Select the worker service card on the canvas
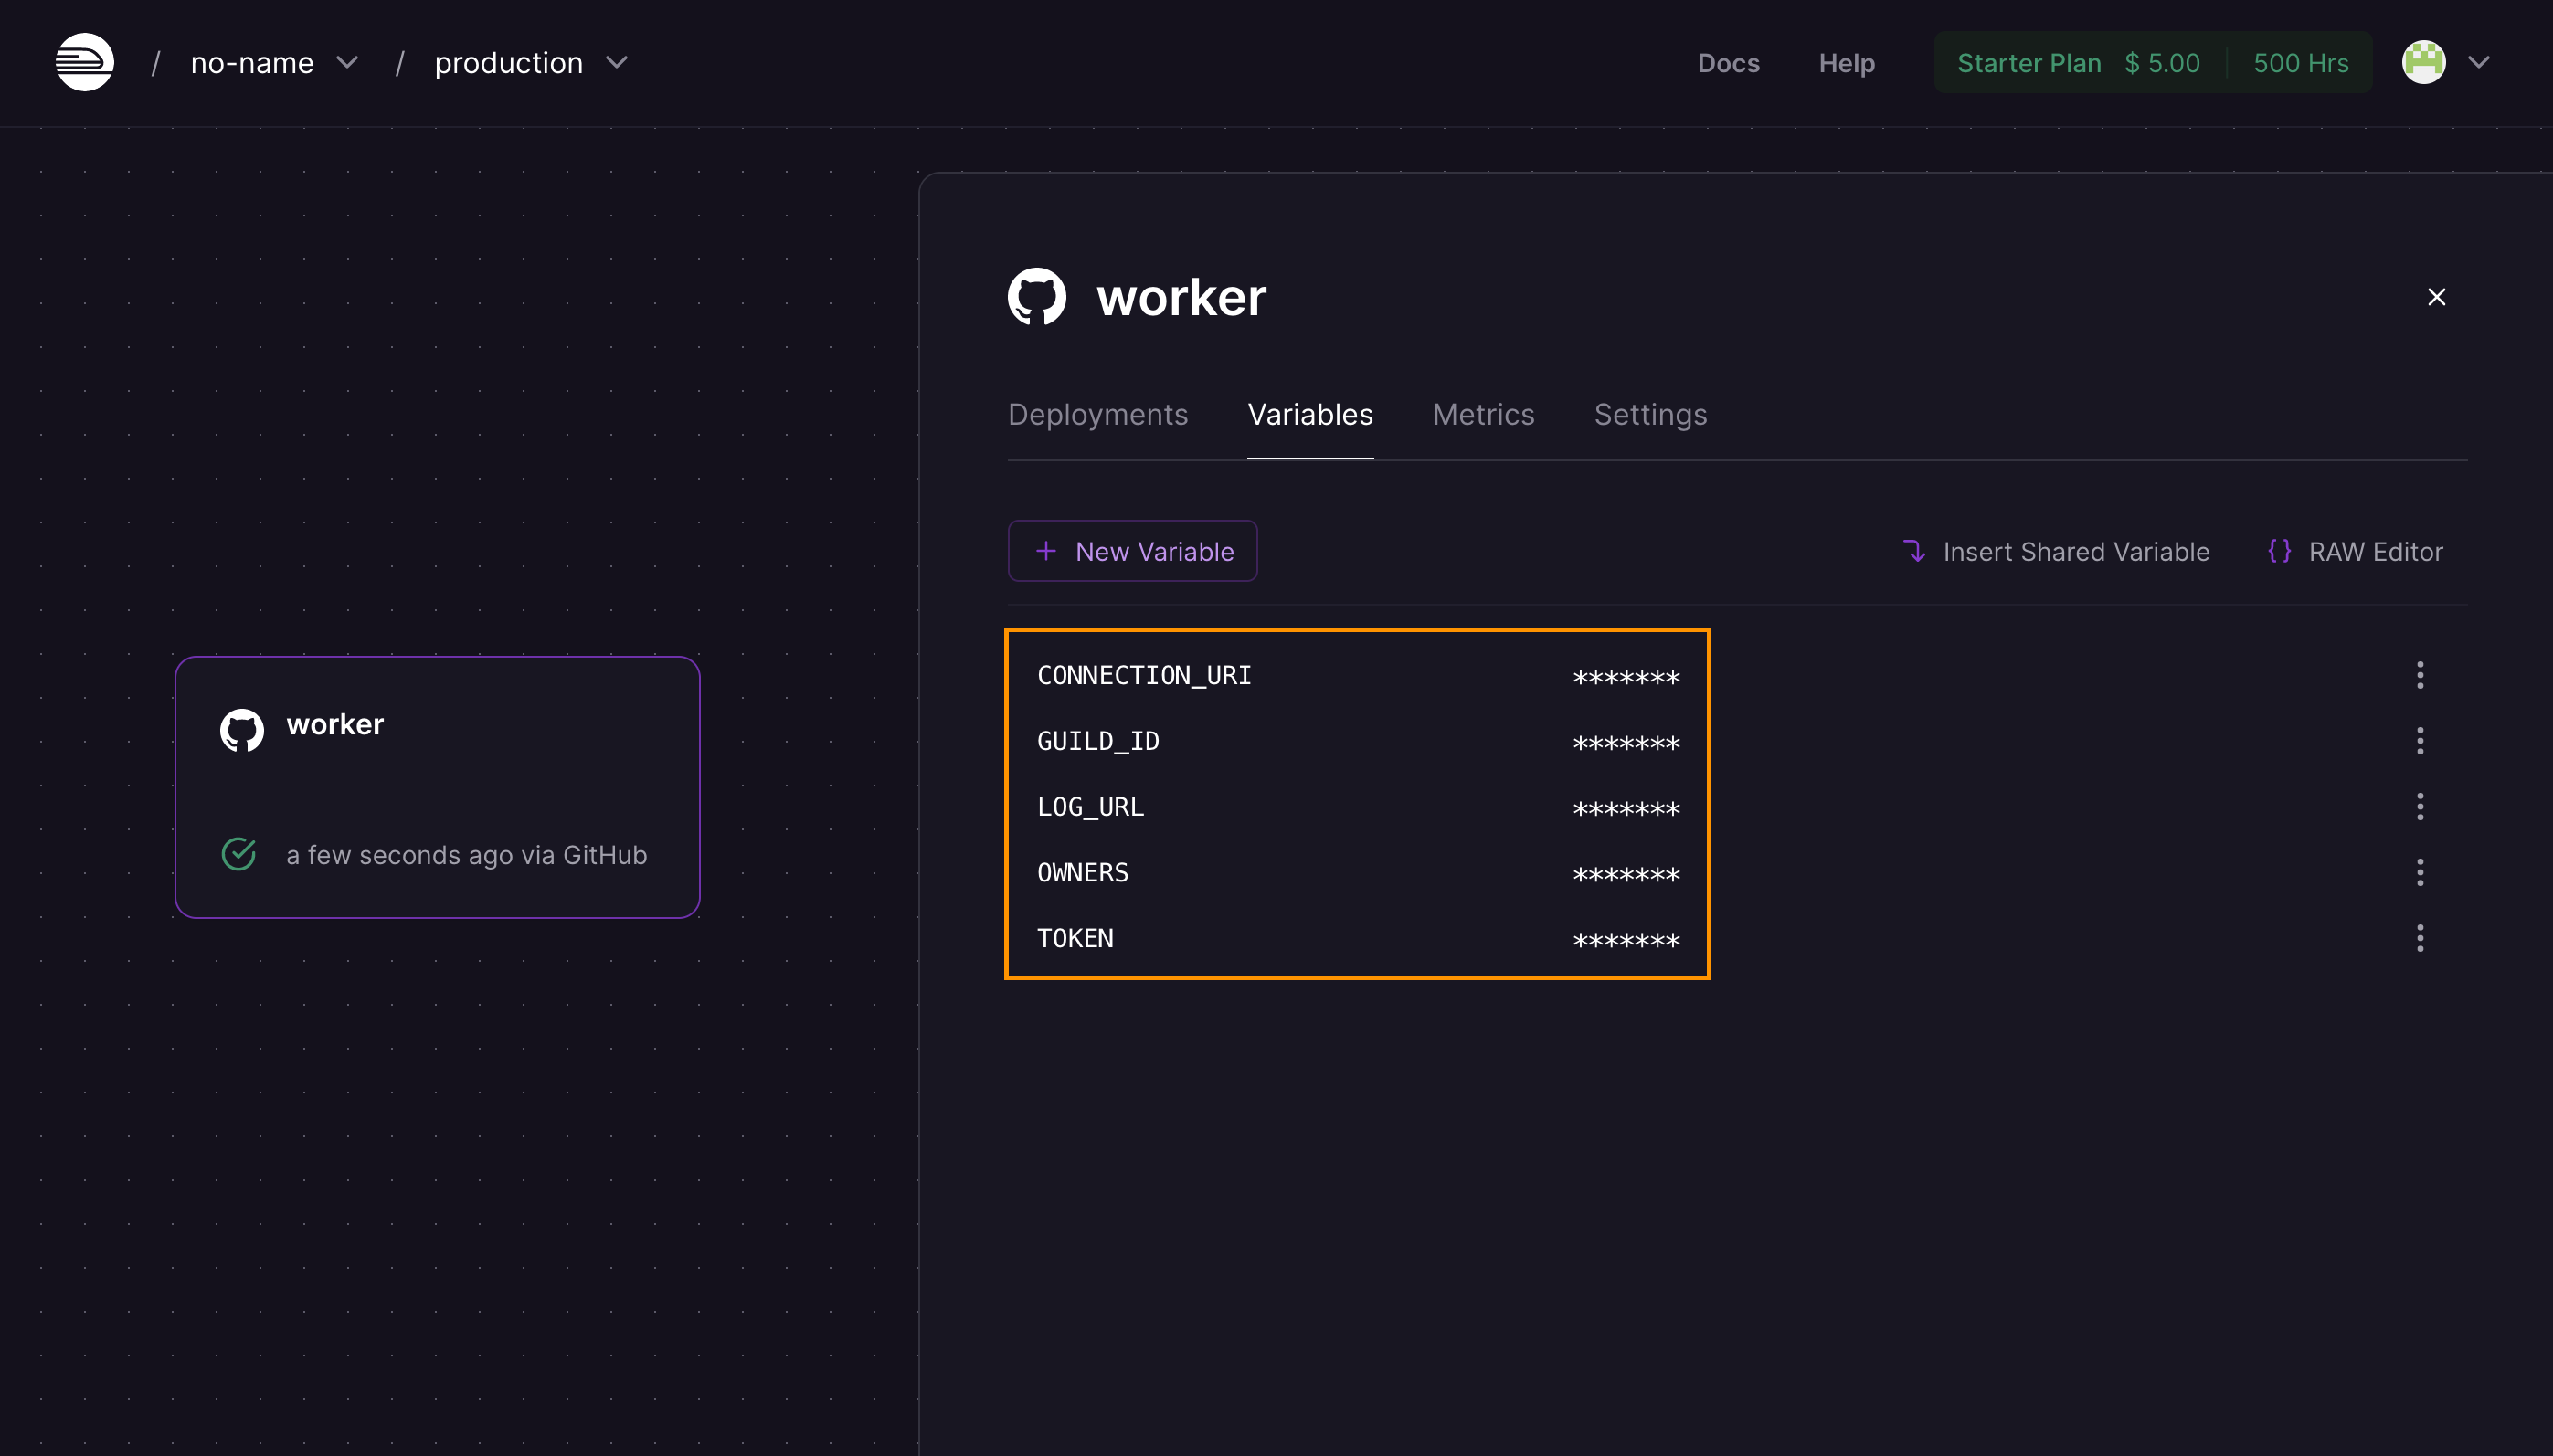This screenshot has height=1456, width=2553. 437,787
